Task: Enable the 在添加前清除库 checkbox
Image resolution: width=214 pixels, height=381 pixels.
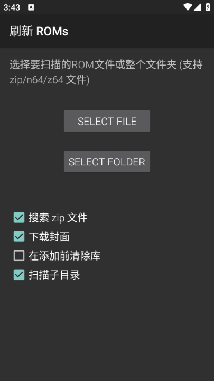Action: tap(19, 256)
